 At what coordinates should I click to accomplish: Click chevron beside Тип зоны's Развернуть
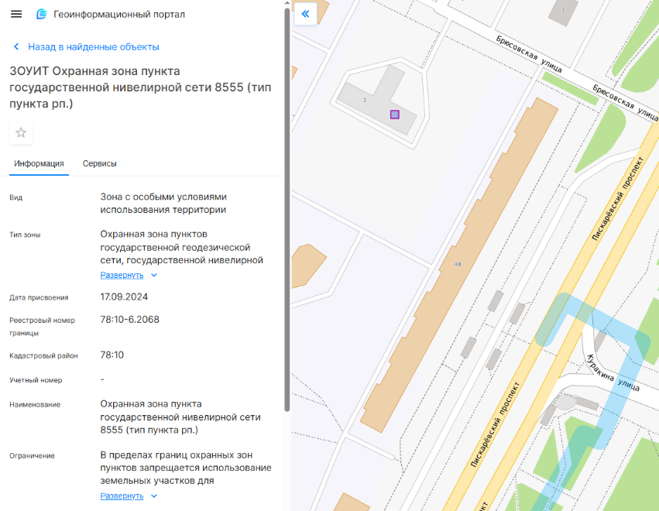(154, 275)
